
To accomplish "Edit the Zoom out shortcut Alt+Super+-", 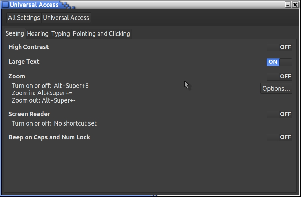I will [x=59, y=101].
